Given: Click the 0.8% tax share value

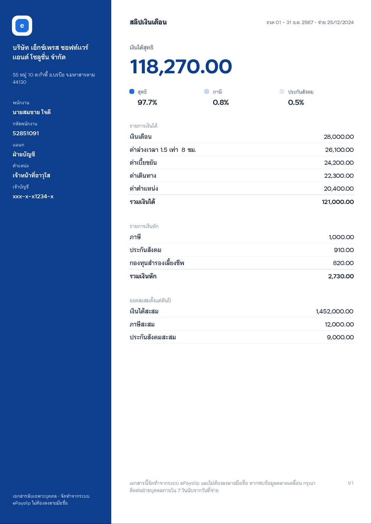Looking at the screenshot, I should pyautogui.click(x=221, y=103).
